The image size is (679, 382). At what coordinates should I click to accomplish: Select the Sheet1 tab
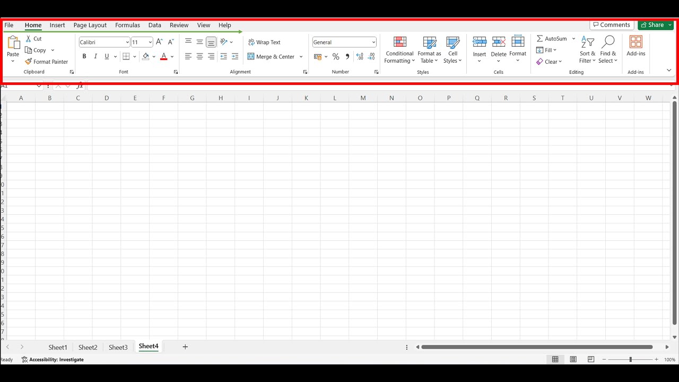pyautogui.click(x=58, y=348)
